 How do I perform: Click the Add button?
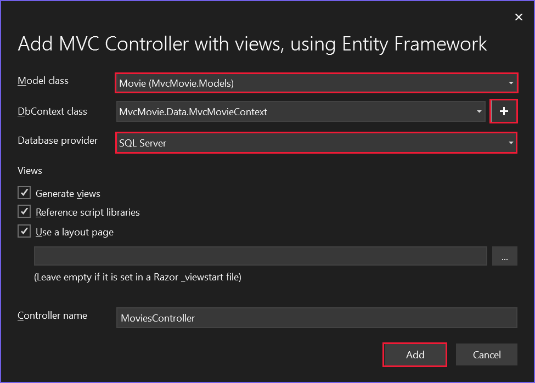point(414,354)
